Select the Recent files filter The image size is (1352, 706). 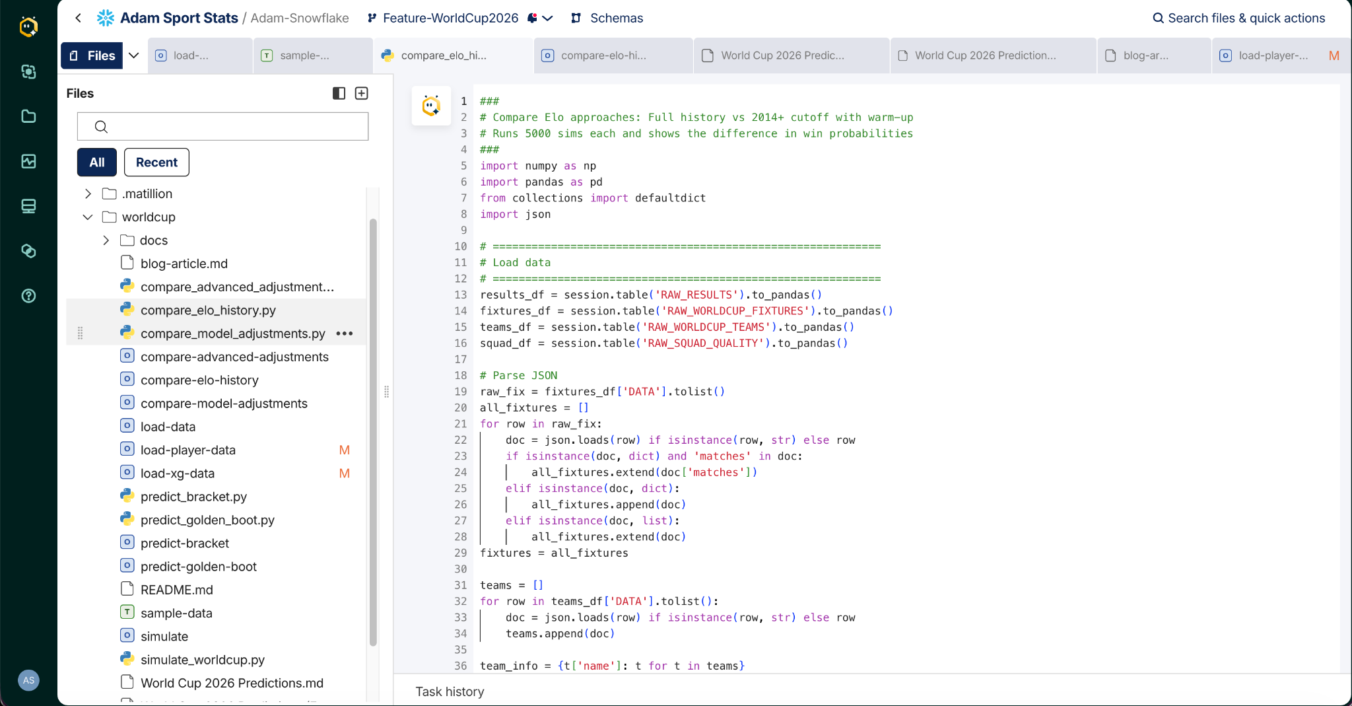click(156, 162)
